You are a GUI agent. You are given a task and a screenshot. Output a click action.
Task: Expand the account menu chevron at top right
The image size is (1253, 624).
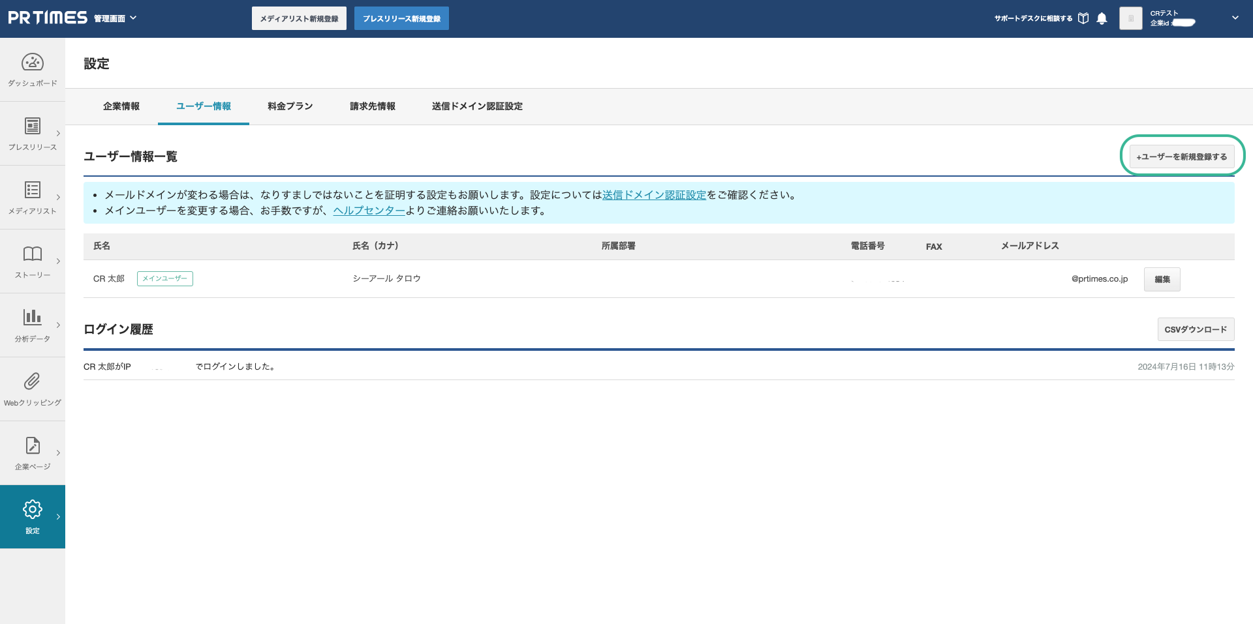1235,18
